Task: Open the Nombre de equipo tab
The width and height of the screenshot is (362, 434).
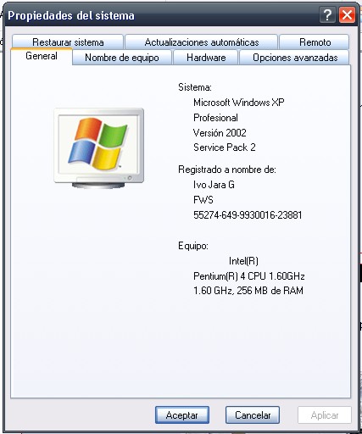Action: click(122, 58)
